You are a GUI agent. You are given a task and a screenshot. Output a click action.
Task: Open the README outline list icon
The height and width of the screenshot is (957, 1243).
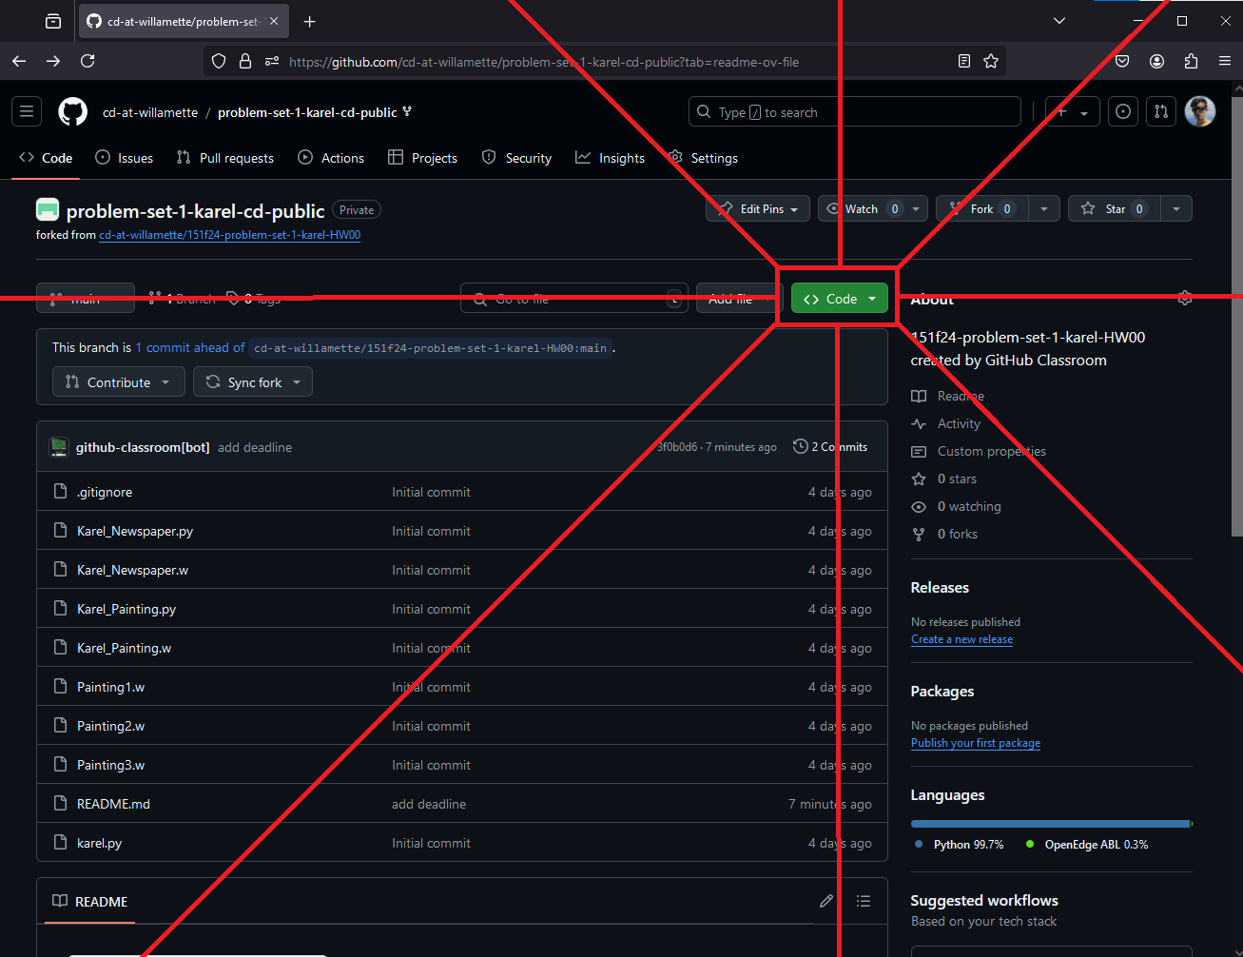(x=864, y=901)
